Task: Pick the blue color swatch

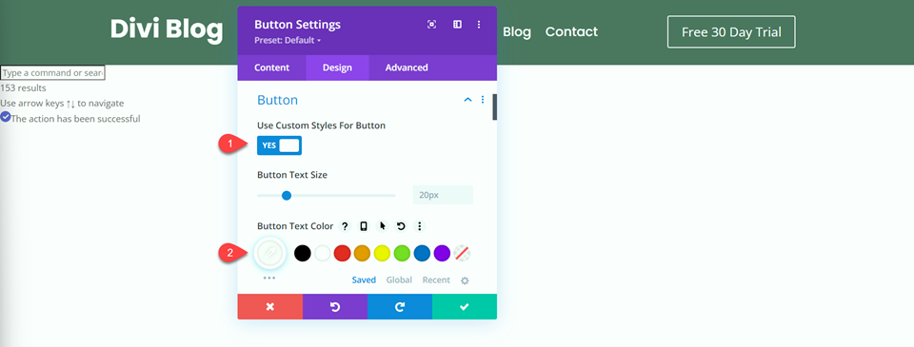Action: point(422,253)
